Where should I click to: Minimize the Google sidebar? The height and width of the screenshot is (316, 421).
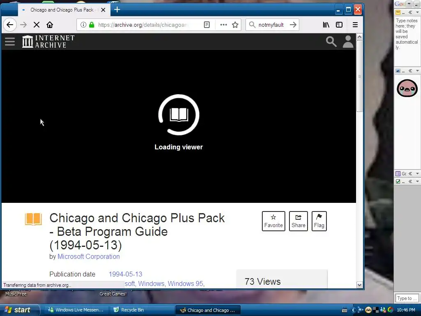tap(416, 4)
